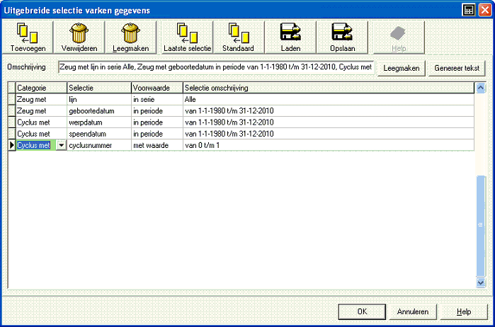Click the 'werpdatum' cell

pos(99,122)
